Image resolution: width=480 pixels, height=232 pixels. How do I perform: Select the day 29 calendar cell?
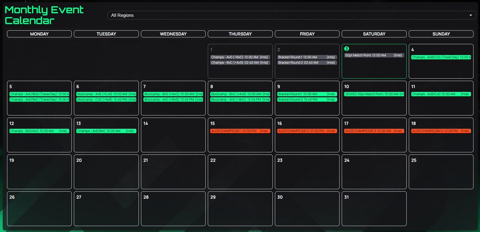[x=240, y=208]
